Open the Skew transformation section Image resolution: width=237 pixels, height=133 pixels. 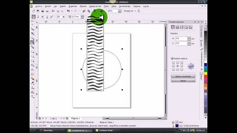click(190, 27)
